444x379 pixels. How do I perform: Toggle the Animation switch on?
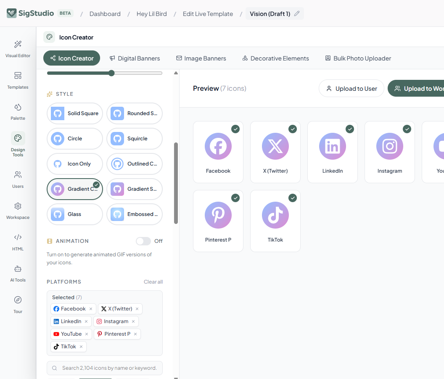[143, 241]
